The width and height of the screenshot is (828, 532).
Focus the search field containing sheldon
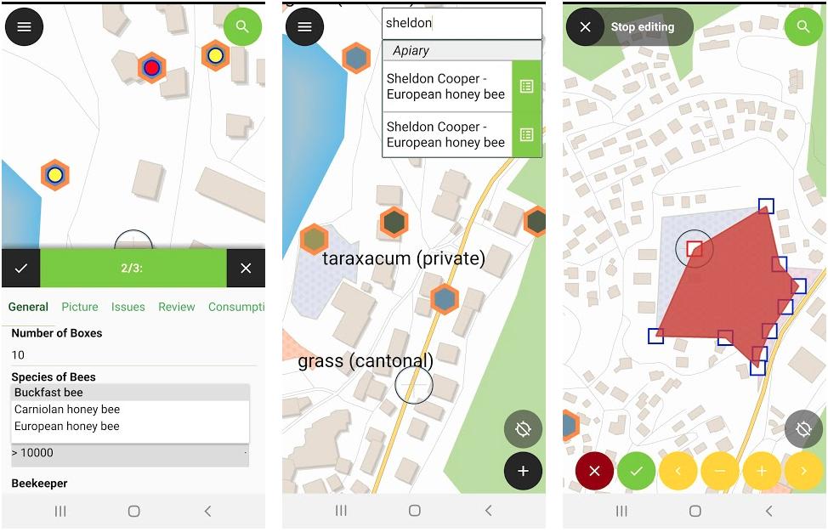point(462,23)
